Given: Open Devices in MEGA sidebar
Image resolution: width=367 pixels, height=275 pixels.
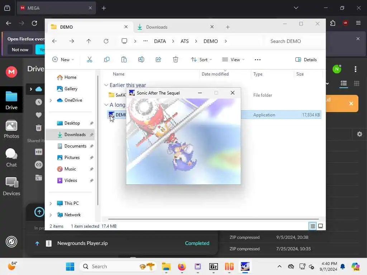Looking at the screenshot, I should coord(11,186).
